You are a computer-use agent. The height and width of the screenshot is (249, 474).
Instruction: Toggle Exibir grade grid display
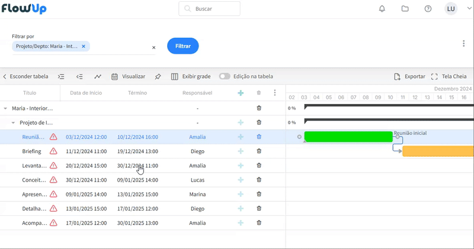(x=190, y=76)
